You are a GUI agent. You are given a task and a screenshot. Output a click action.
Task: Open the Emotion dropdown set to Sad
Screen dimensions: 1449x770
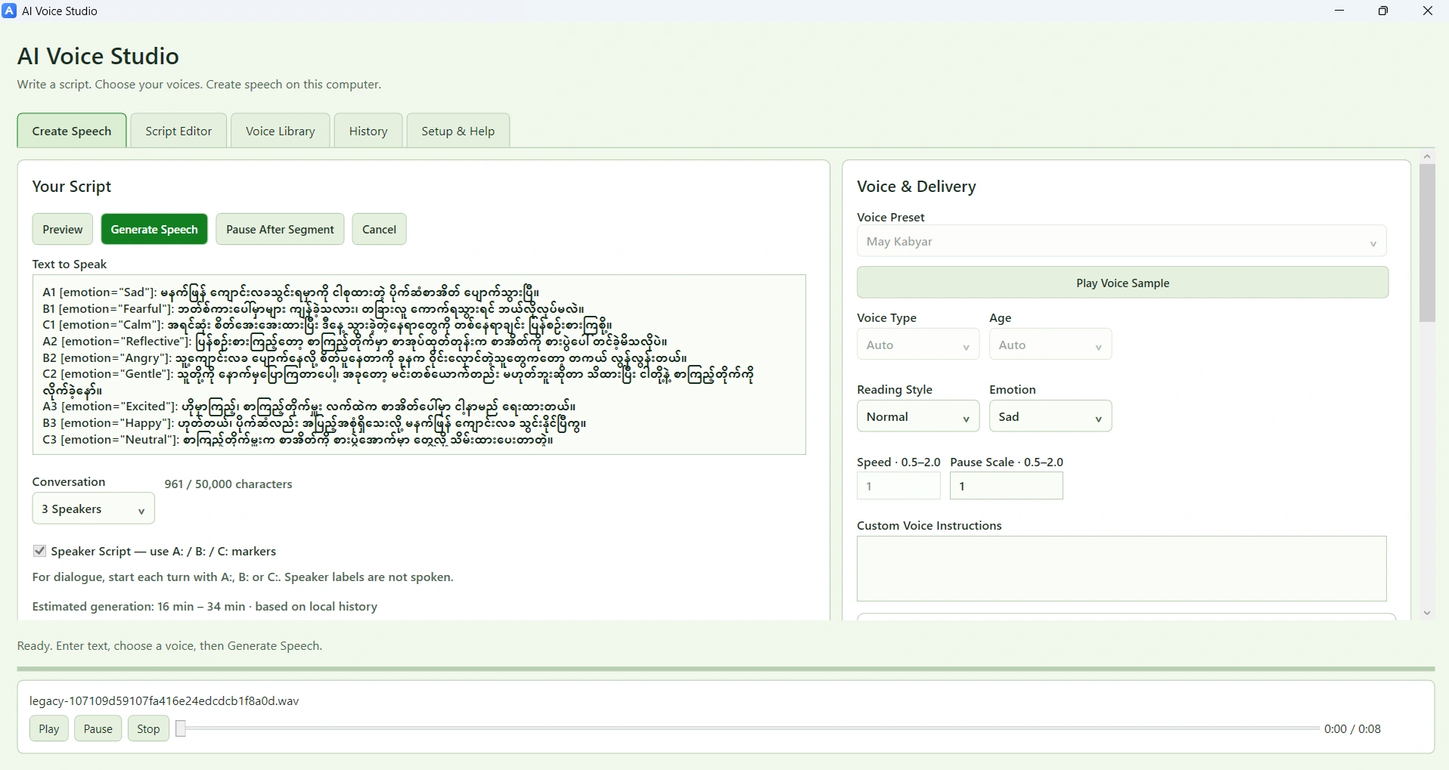click(x=1050, y=416)
